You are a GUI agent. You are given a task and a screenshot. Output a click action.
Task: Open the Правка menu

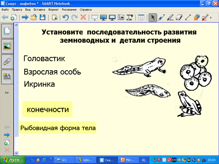point(17,10)
